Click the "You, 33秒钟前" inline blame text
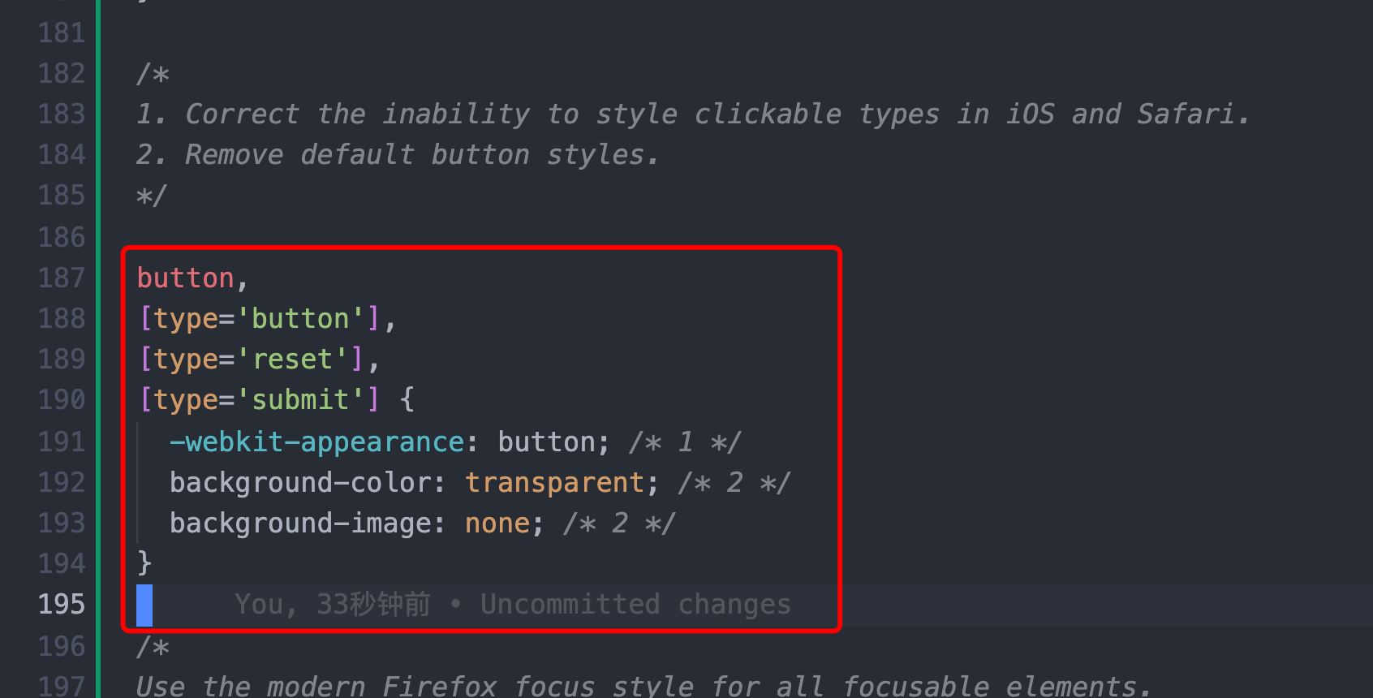The image size is (1373, 698). pyautogui.click(x=333, y=605)
